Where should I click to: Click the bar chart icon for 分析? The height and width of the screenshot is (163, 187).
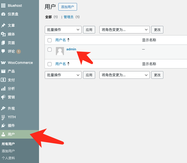click(x=3, y=89)
